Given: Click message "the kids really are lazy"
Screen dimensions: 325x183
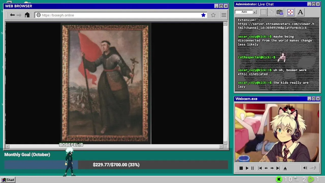Looking at the screenshot, I should coord(273,85).
